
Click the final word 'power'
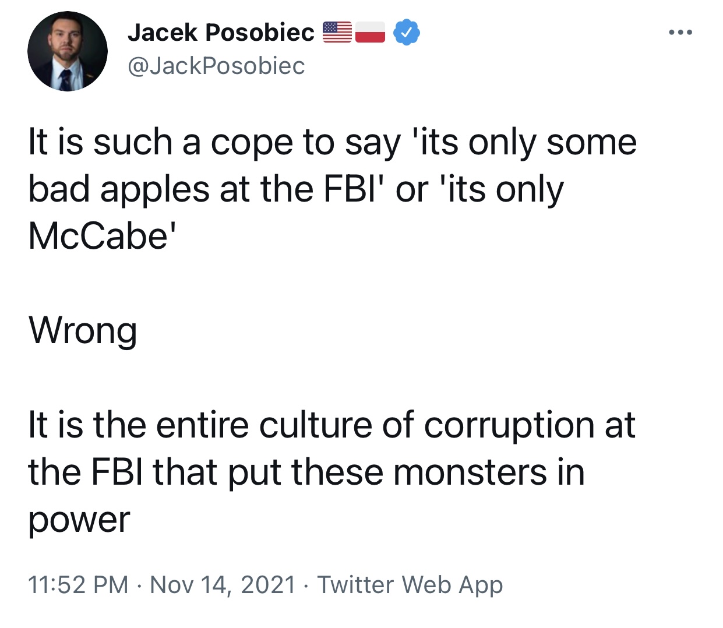(x=79, y=519)
